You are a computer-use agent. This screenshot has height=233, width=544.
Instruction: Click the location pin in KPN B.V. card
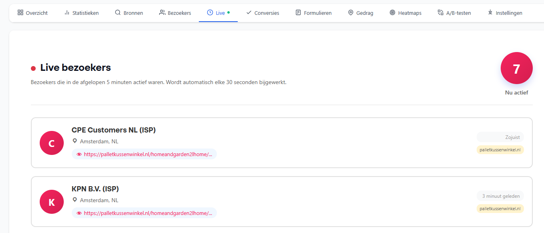(x=75, y=200)
